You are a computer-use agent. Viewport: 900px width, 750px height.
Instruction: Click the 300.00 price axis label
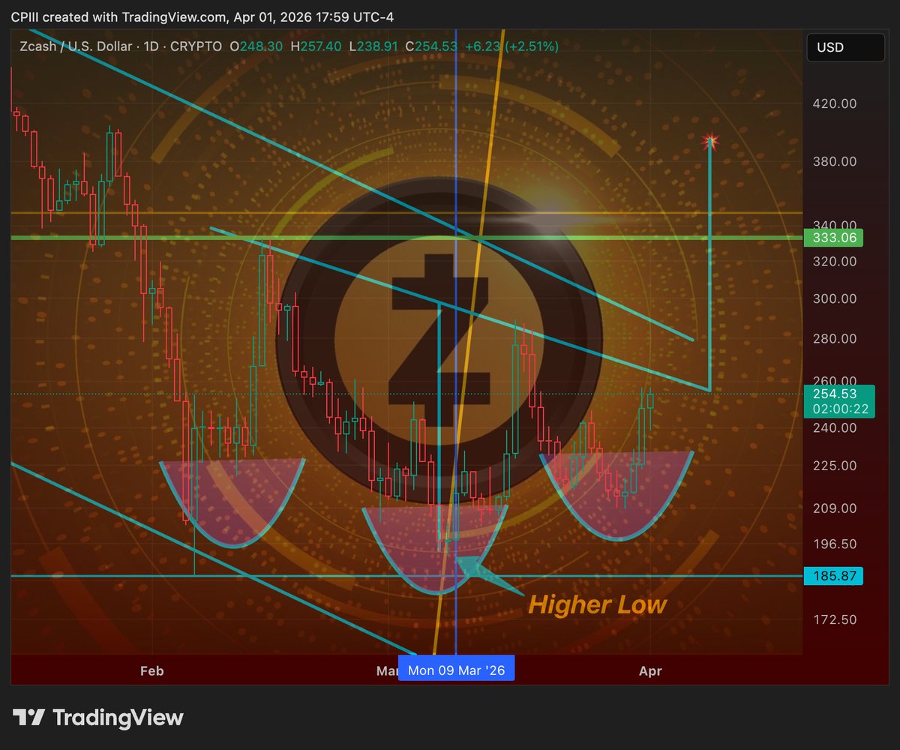835,298
